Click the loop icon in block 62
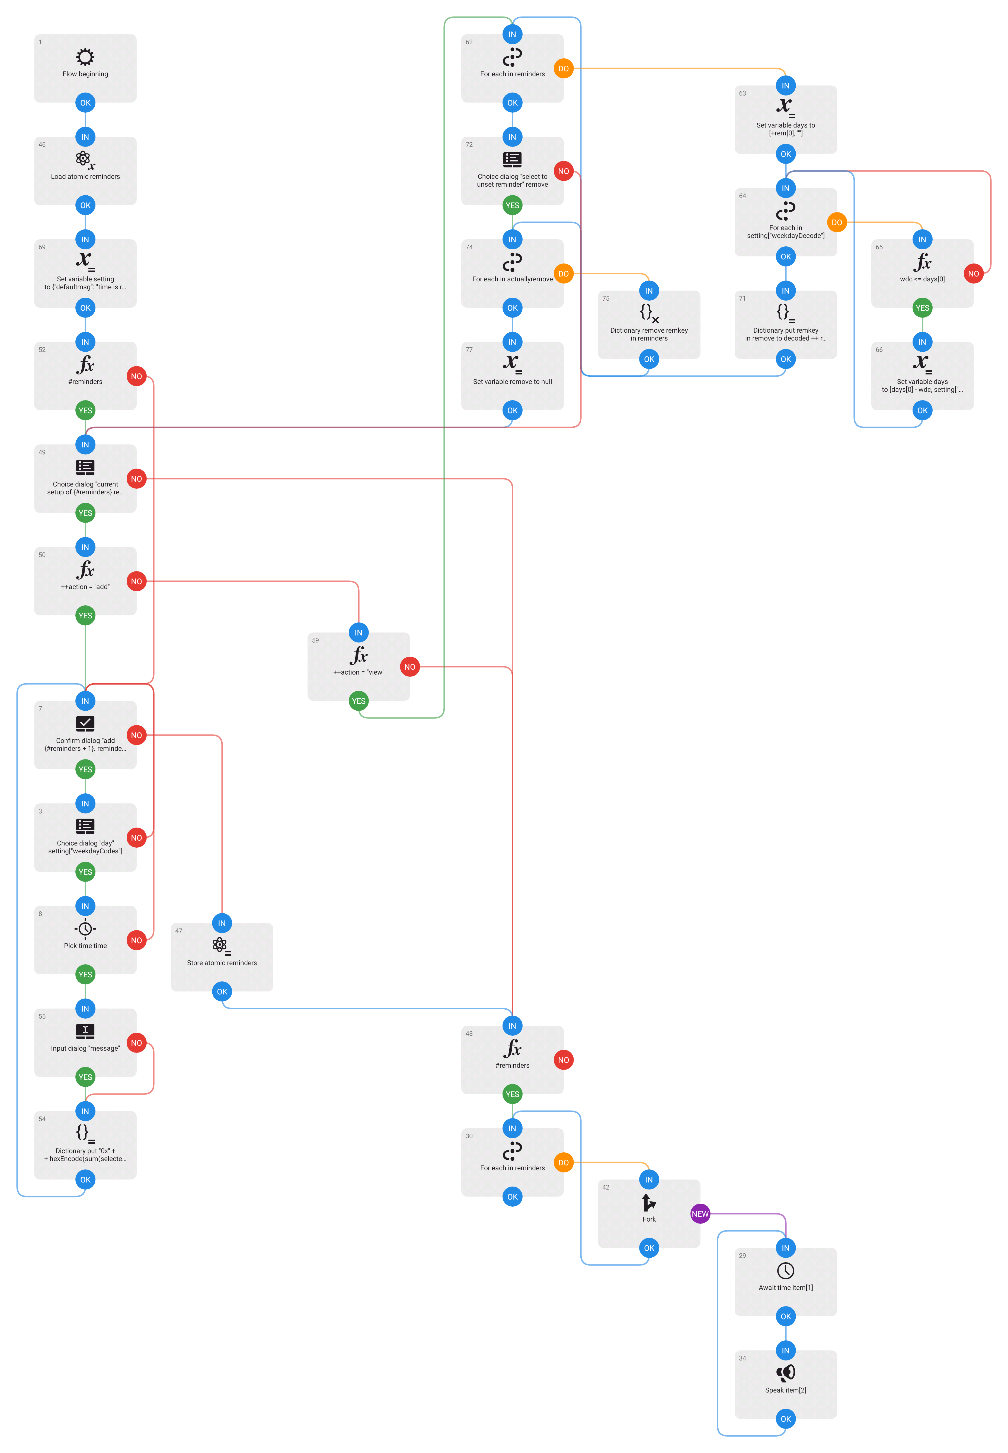 [512, 57]
